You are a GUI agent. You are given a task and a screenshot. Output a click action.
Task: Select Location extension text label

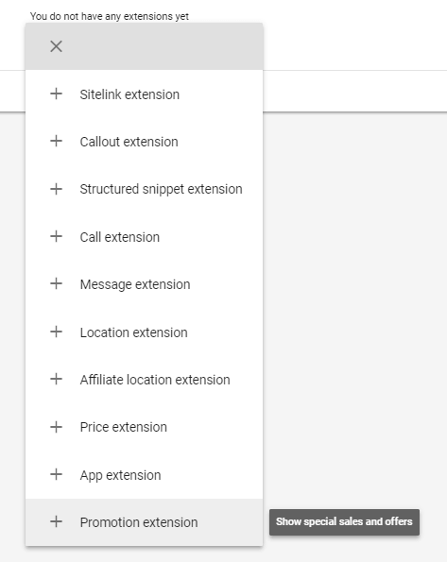click(133, 332)
